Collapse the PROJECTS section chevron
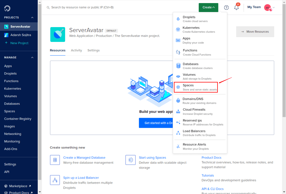Image resolution: width=286 pixels, height=194 pixels. (32, 18)
